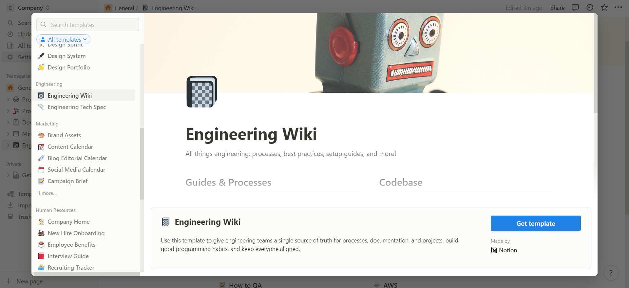
Task: Click the robot cover image
Action: pyautogui.click(x=369, y=53)
